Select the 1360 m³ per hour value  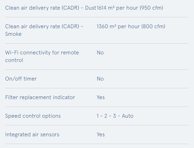pyautogui.click(x=131, y=27)
